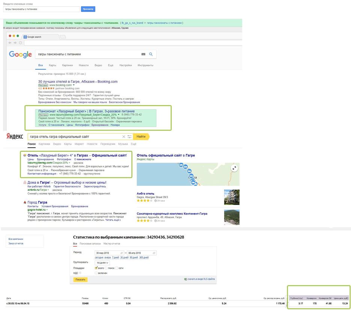Select the 365 дней period shortcut

(144, 258)
